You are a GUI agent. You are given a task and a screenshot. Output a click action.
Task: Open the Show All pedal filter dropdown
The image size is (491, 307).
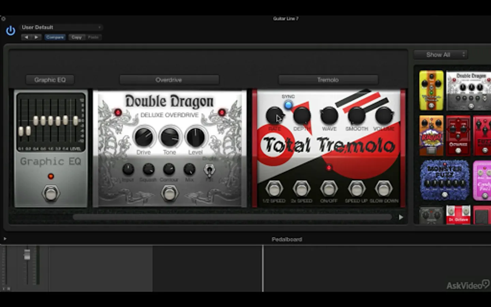pyautogui.click(x=440, y=55)
